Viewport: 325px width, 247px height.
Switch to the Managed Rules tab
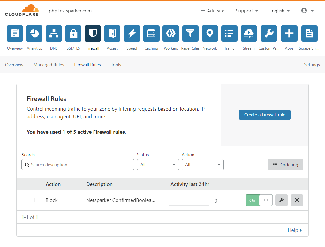pos(49,65)
